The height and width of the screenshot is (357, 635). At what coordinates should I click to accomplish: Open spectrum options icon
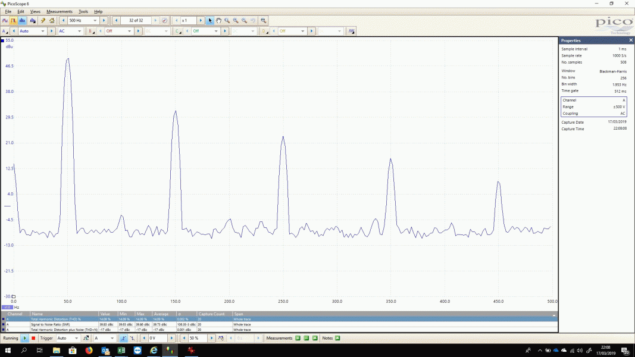click(33, 20)
